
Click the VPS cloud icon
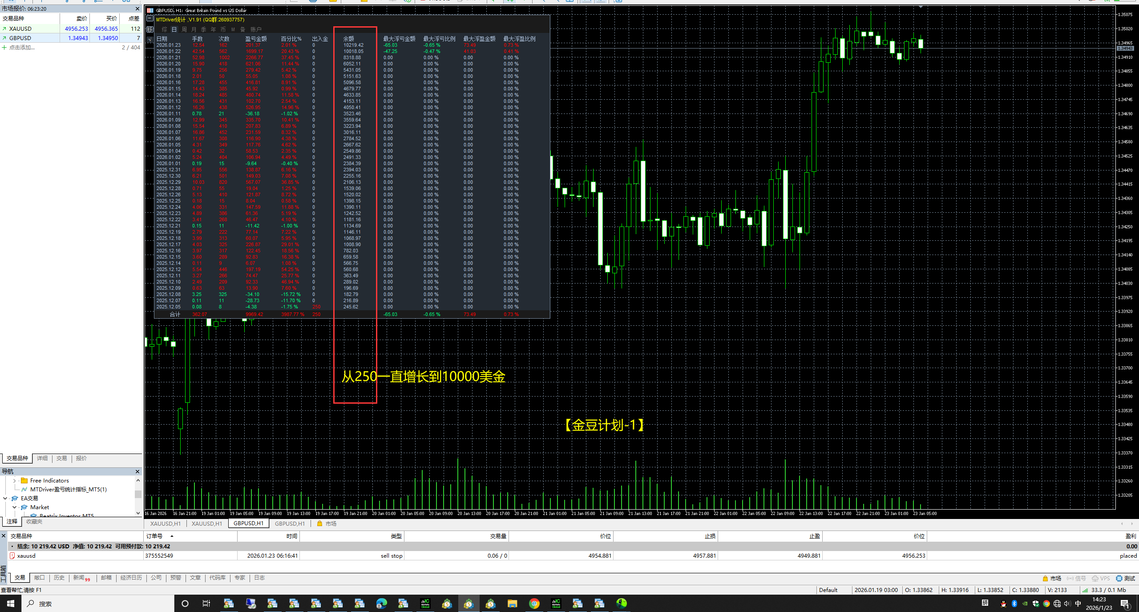1095,579
